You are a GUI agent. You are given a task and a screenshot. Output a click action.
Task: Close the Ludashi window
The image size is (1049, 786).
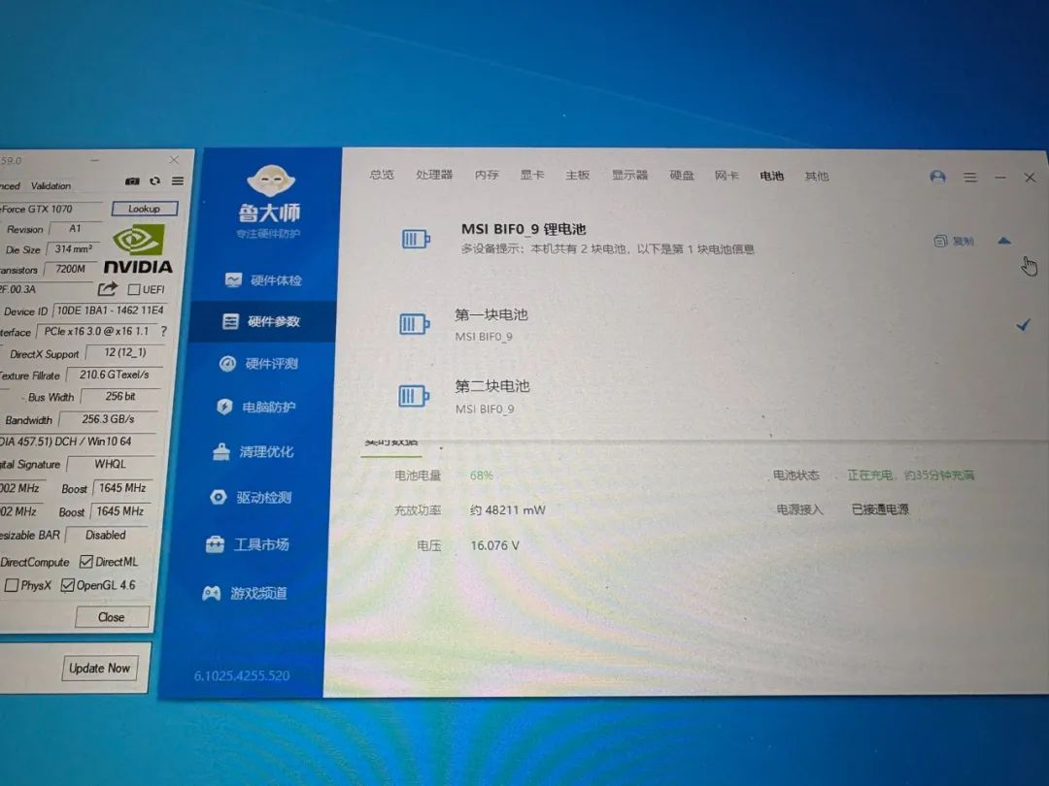(1030, 178)
